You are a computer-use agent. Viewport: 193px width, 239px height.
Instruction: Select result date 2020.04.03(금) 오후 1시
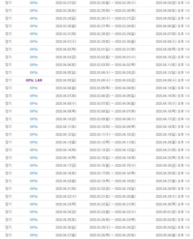pos(173,3)
